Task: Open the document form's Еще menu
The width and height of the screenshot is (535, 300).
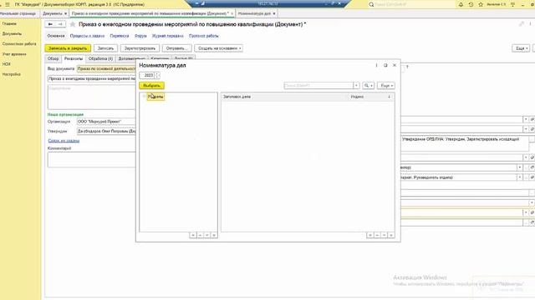Action: pos(521,48)
